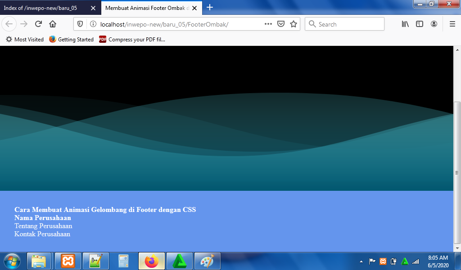Open the Library icon
The width and height of the screenshot is (461, 270).
tap(406, 24)
